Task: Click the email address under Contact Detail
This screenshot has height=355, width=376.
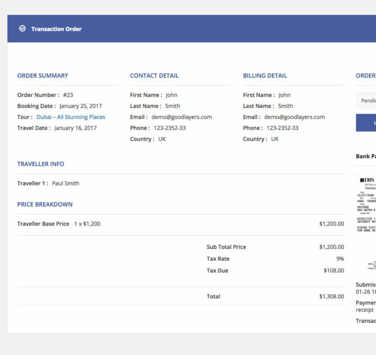Action: 182,117
